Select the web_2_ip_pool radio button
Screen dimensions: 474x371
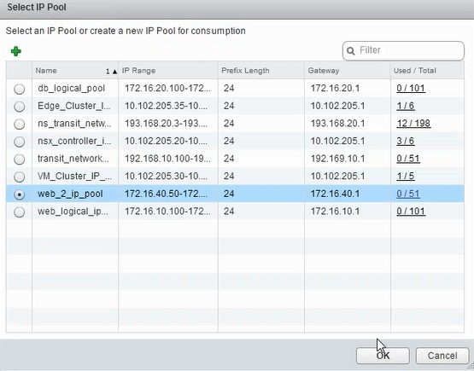click(x=20, y=194)
